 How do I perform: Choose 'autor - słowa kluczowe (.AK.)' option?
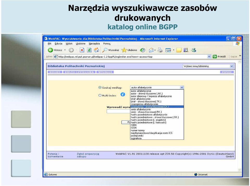157,94
